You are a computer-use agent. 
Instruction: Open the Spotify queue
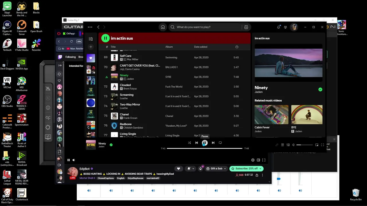(x=282, y=145)
